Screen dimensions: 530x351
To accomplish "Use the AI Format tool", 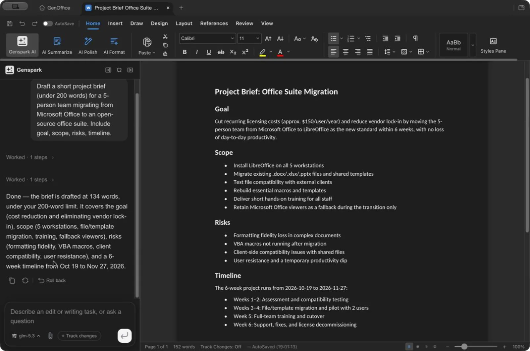I will 114,45.
